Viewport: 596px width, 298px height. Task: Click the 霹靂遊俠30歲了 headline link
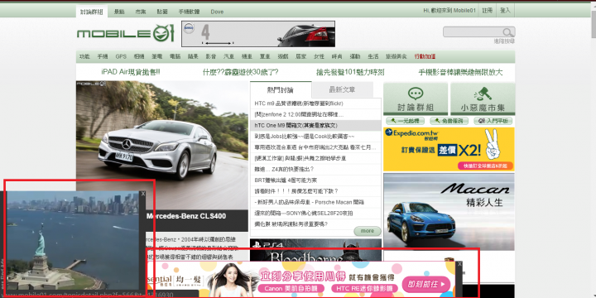[240, 72]
